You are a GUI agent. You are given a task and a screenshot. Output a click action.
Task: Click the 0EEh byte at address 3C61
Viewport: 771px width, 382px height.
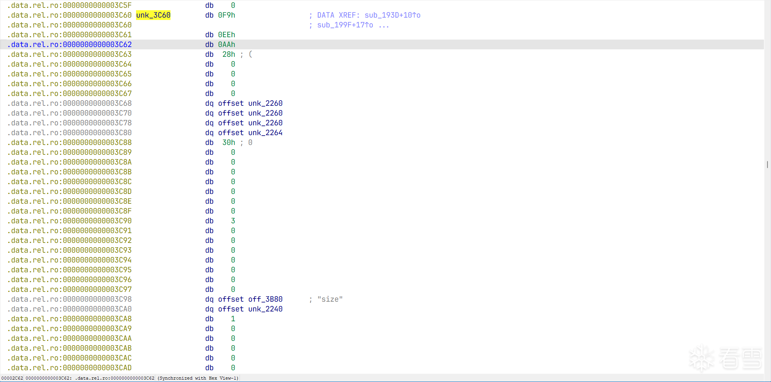point(227,35)
